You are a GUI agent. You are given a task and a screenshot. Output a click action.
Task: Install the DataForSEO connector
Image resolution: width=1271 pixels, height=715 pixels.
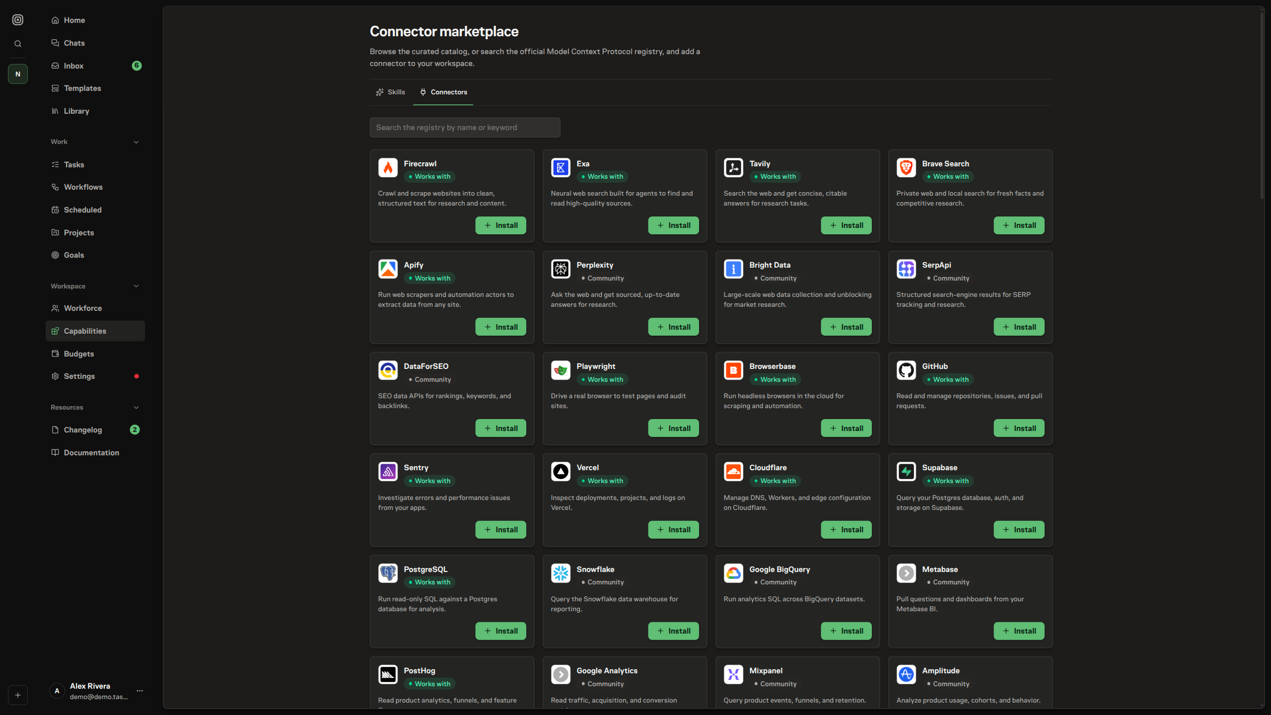[x=500, y=428]
